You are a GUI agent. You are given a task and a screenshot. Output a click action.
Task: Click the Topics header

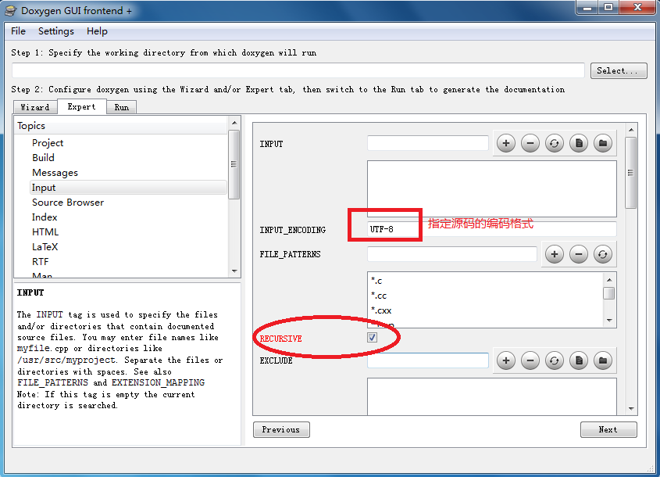coord(121,126)
